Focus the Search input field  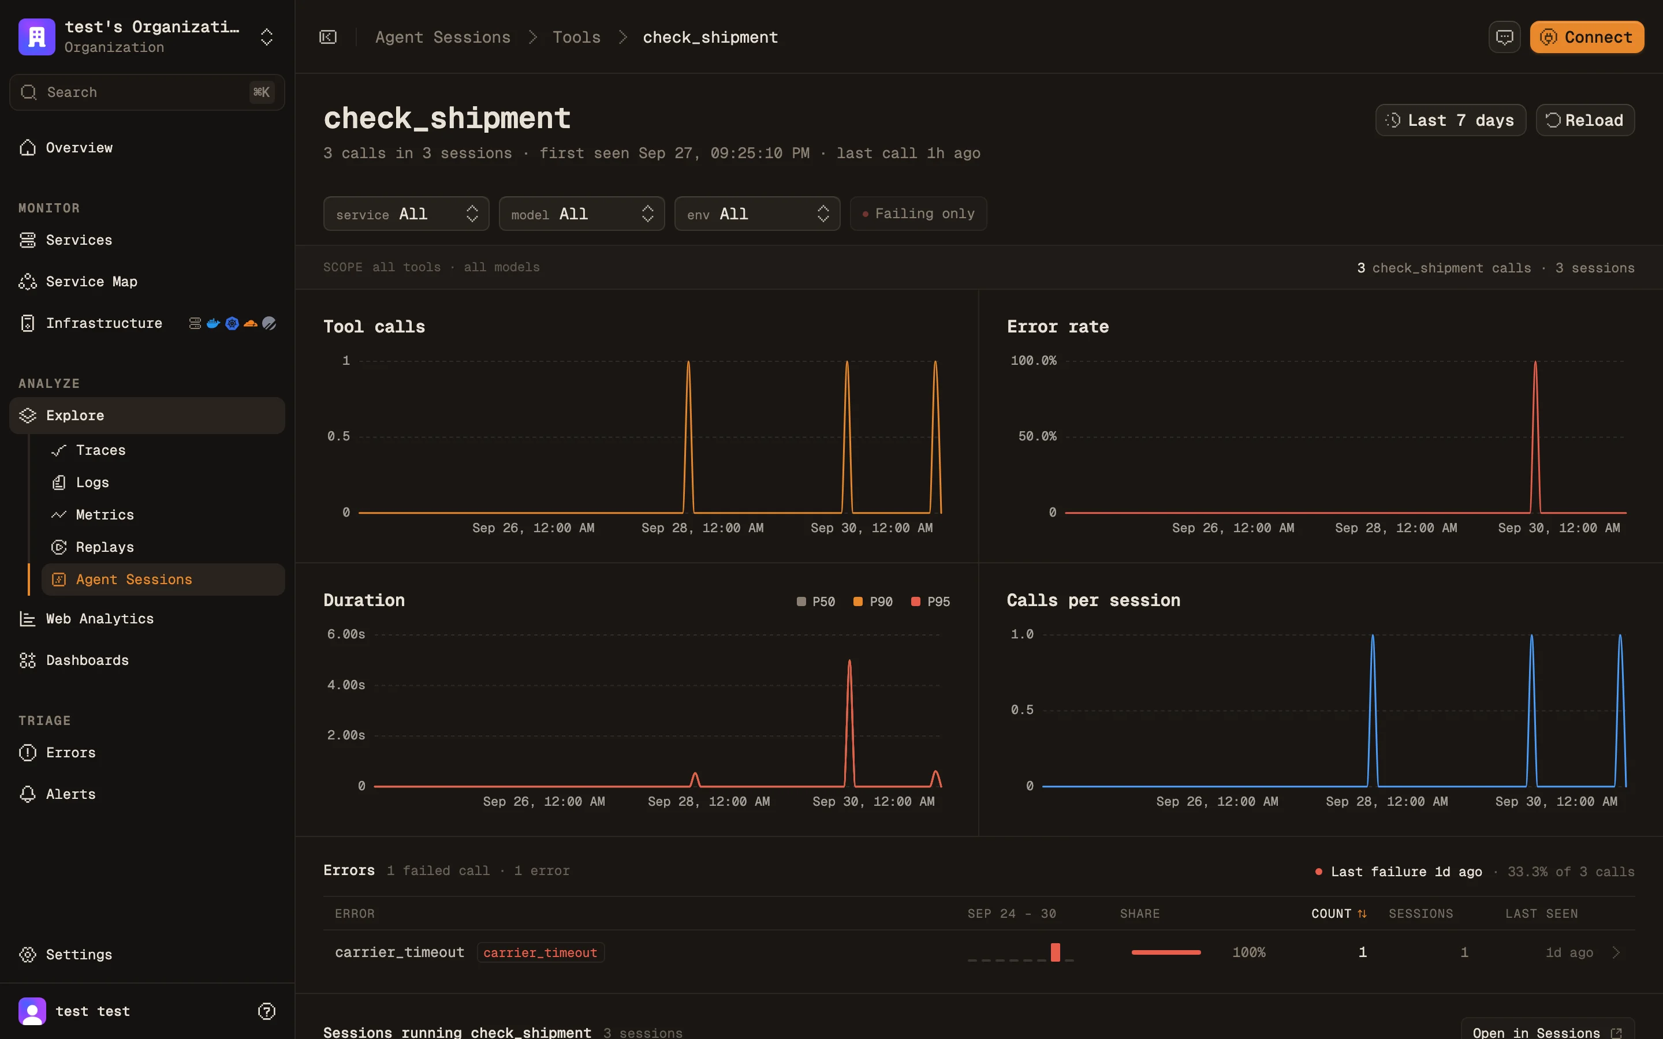147,92
